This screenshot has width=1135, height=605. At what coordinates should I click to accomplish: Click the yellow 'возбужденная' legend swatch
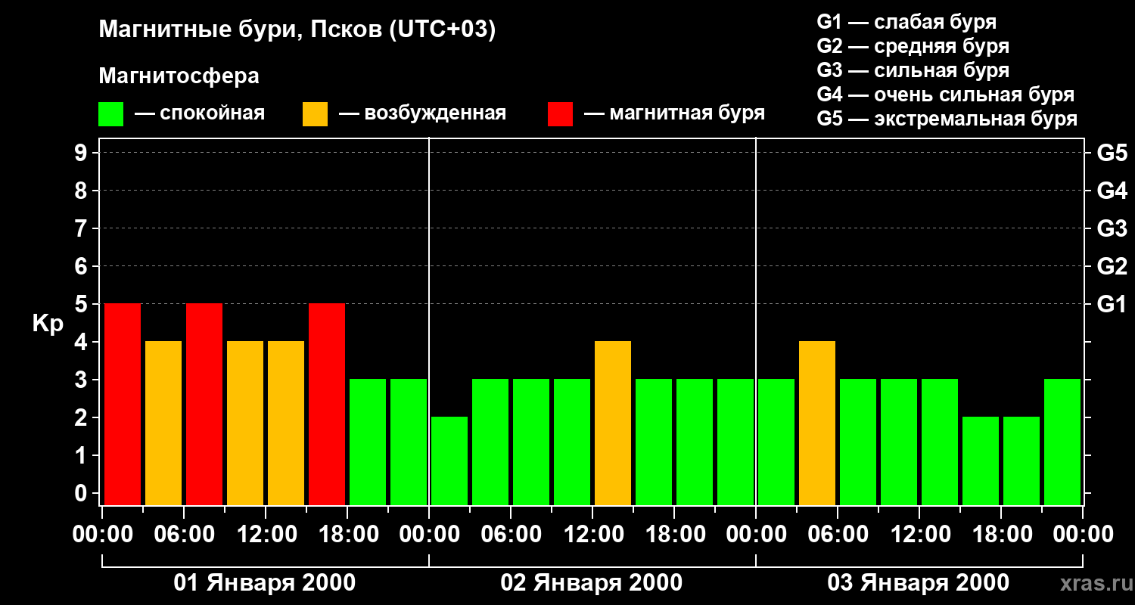click(x=315, y=114)
